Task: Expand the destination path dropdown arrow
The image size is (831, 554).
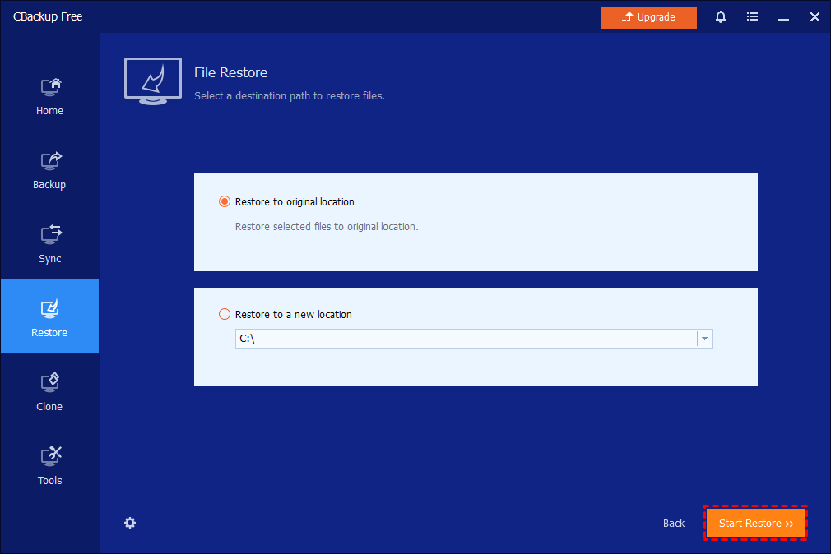Action: [x=704, y=339]
